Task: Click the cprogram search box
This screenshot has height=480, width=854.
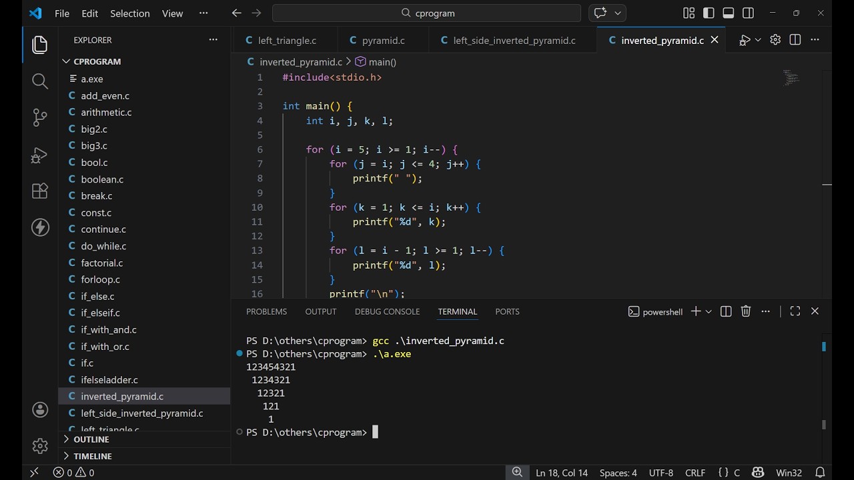Action: pos(427,13)
